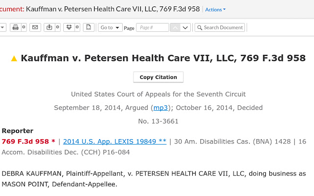Click the yellow Shepard's caution triangle
Viewport: 314px width, 196px height.
click(x=14, y=58)
